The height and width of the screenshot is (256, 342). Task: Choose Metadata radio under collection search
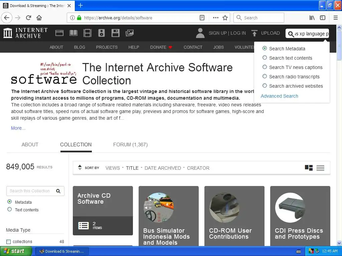10,202
